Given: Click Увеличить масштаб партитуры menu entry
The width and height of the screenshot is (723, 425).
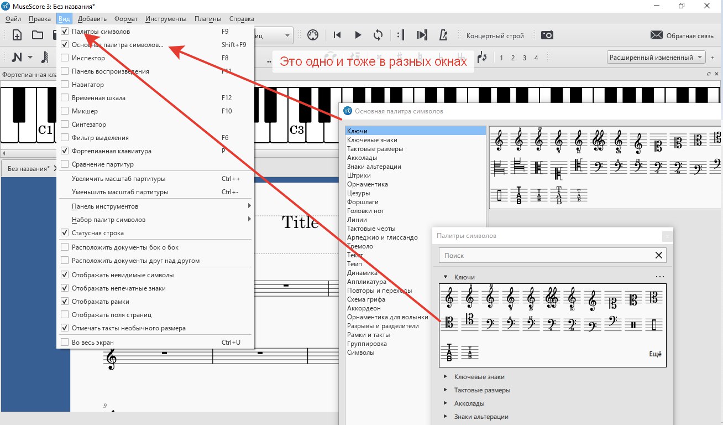Looking at the screenshot, I should click(x=155, y=179).
